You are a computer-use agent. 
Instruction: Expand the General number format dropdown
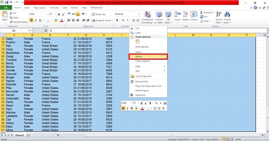(x=138, y=14)
